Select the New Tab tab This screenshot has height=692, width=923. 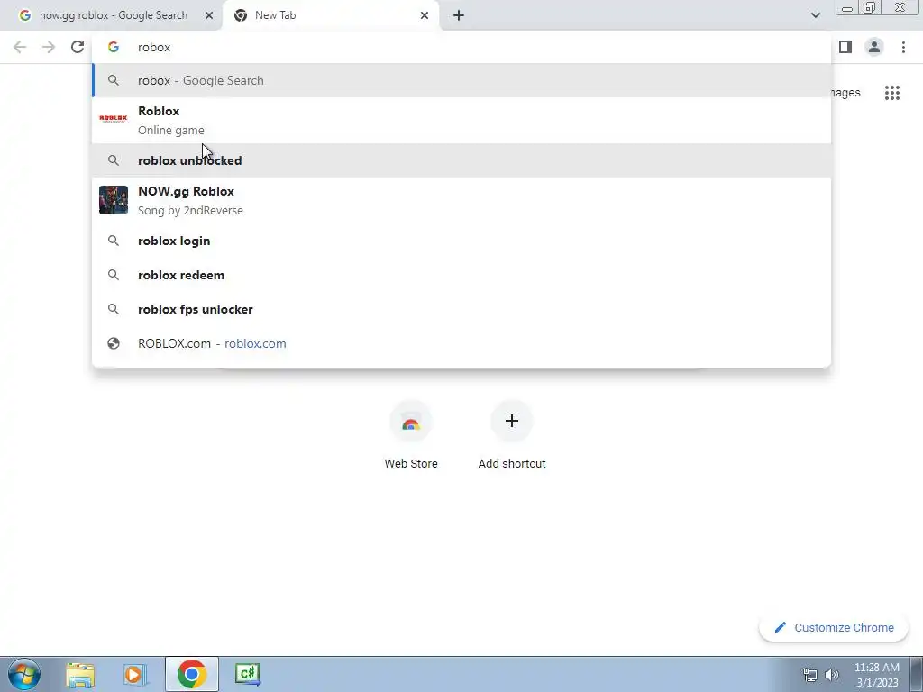330,15
